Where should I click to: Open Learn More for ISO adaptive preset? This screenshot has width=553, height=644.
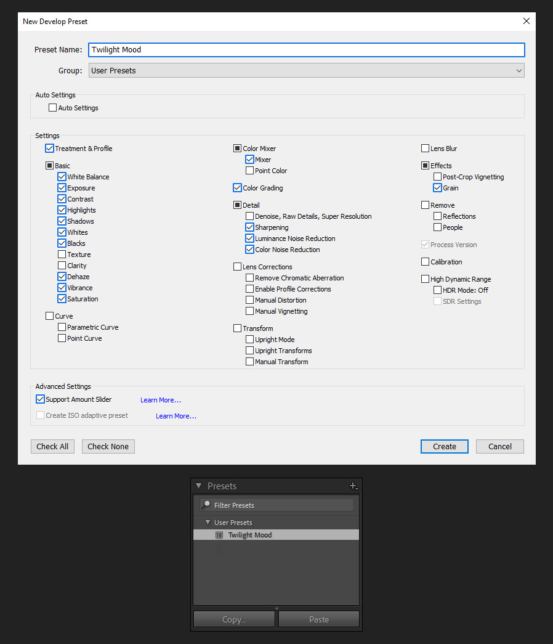(176, 416)
